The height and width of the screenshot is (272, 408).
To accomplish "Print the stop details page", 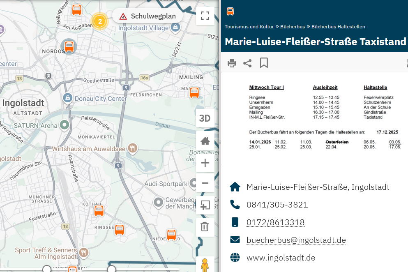I will tap(232, 63).
